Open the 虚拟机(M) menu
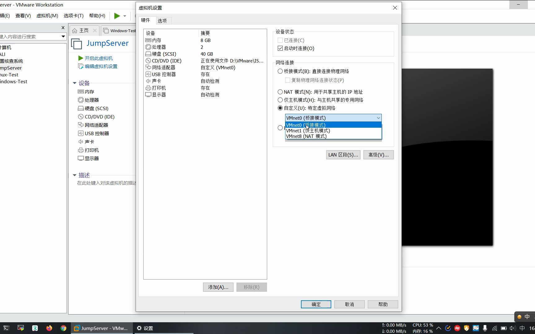This screenshot has height=334, width=535. tap(47, 15)
